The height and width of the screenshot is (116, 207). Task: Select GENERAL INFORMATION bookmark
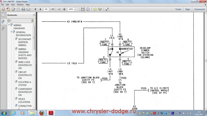(x=23, y=34)
